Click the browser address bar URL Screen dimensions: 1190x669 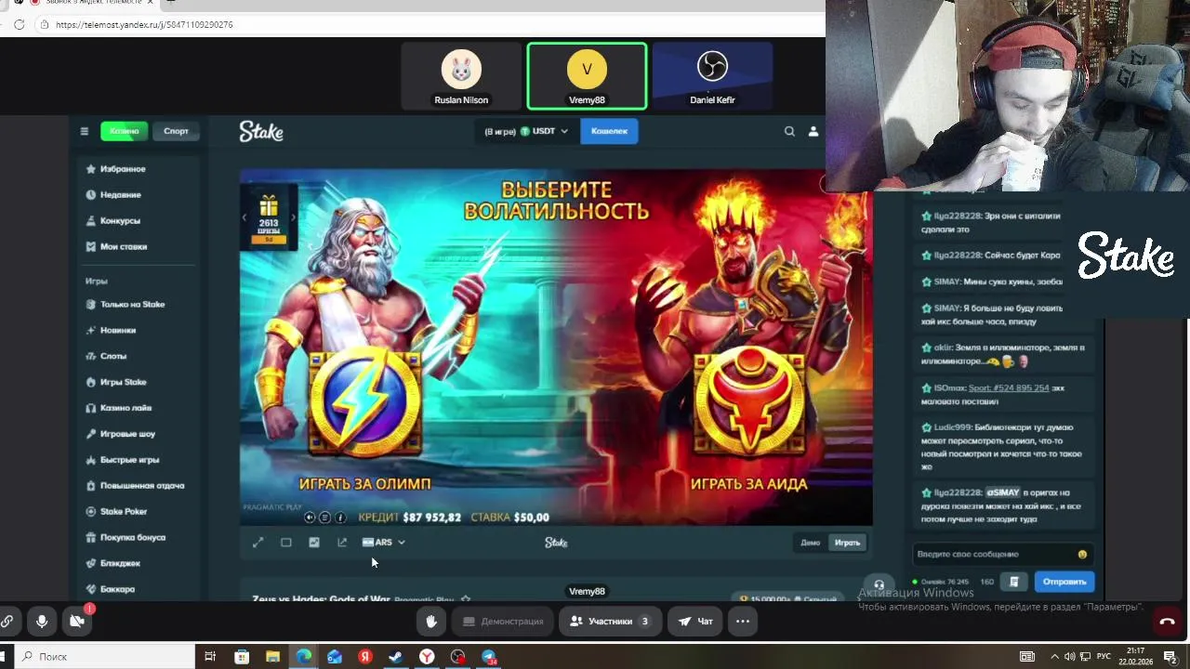(144, 25)
